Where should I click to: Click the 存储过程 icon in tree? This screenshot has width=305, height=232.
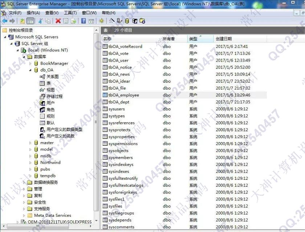[x=42, y=96]
